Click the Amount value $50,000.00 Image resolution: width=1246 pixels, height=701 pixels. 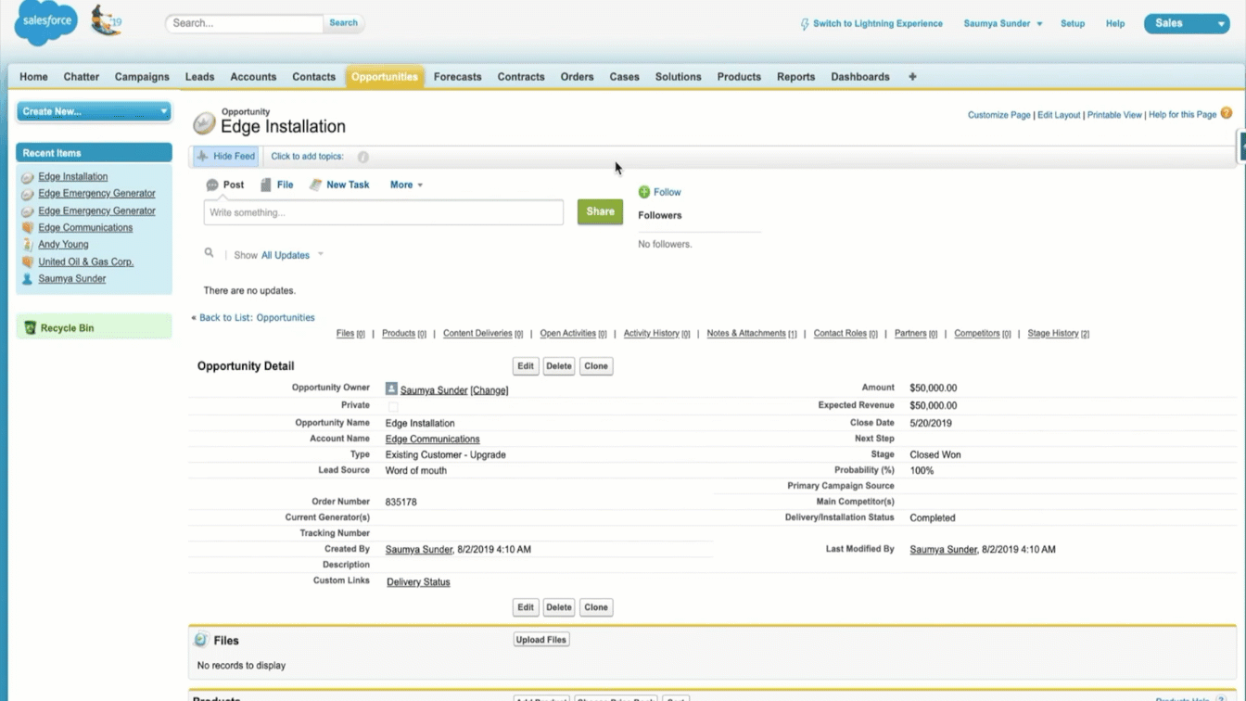933,389
